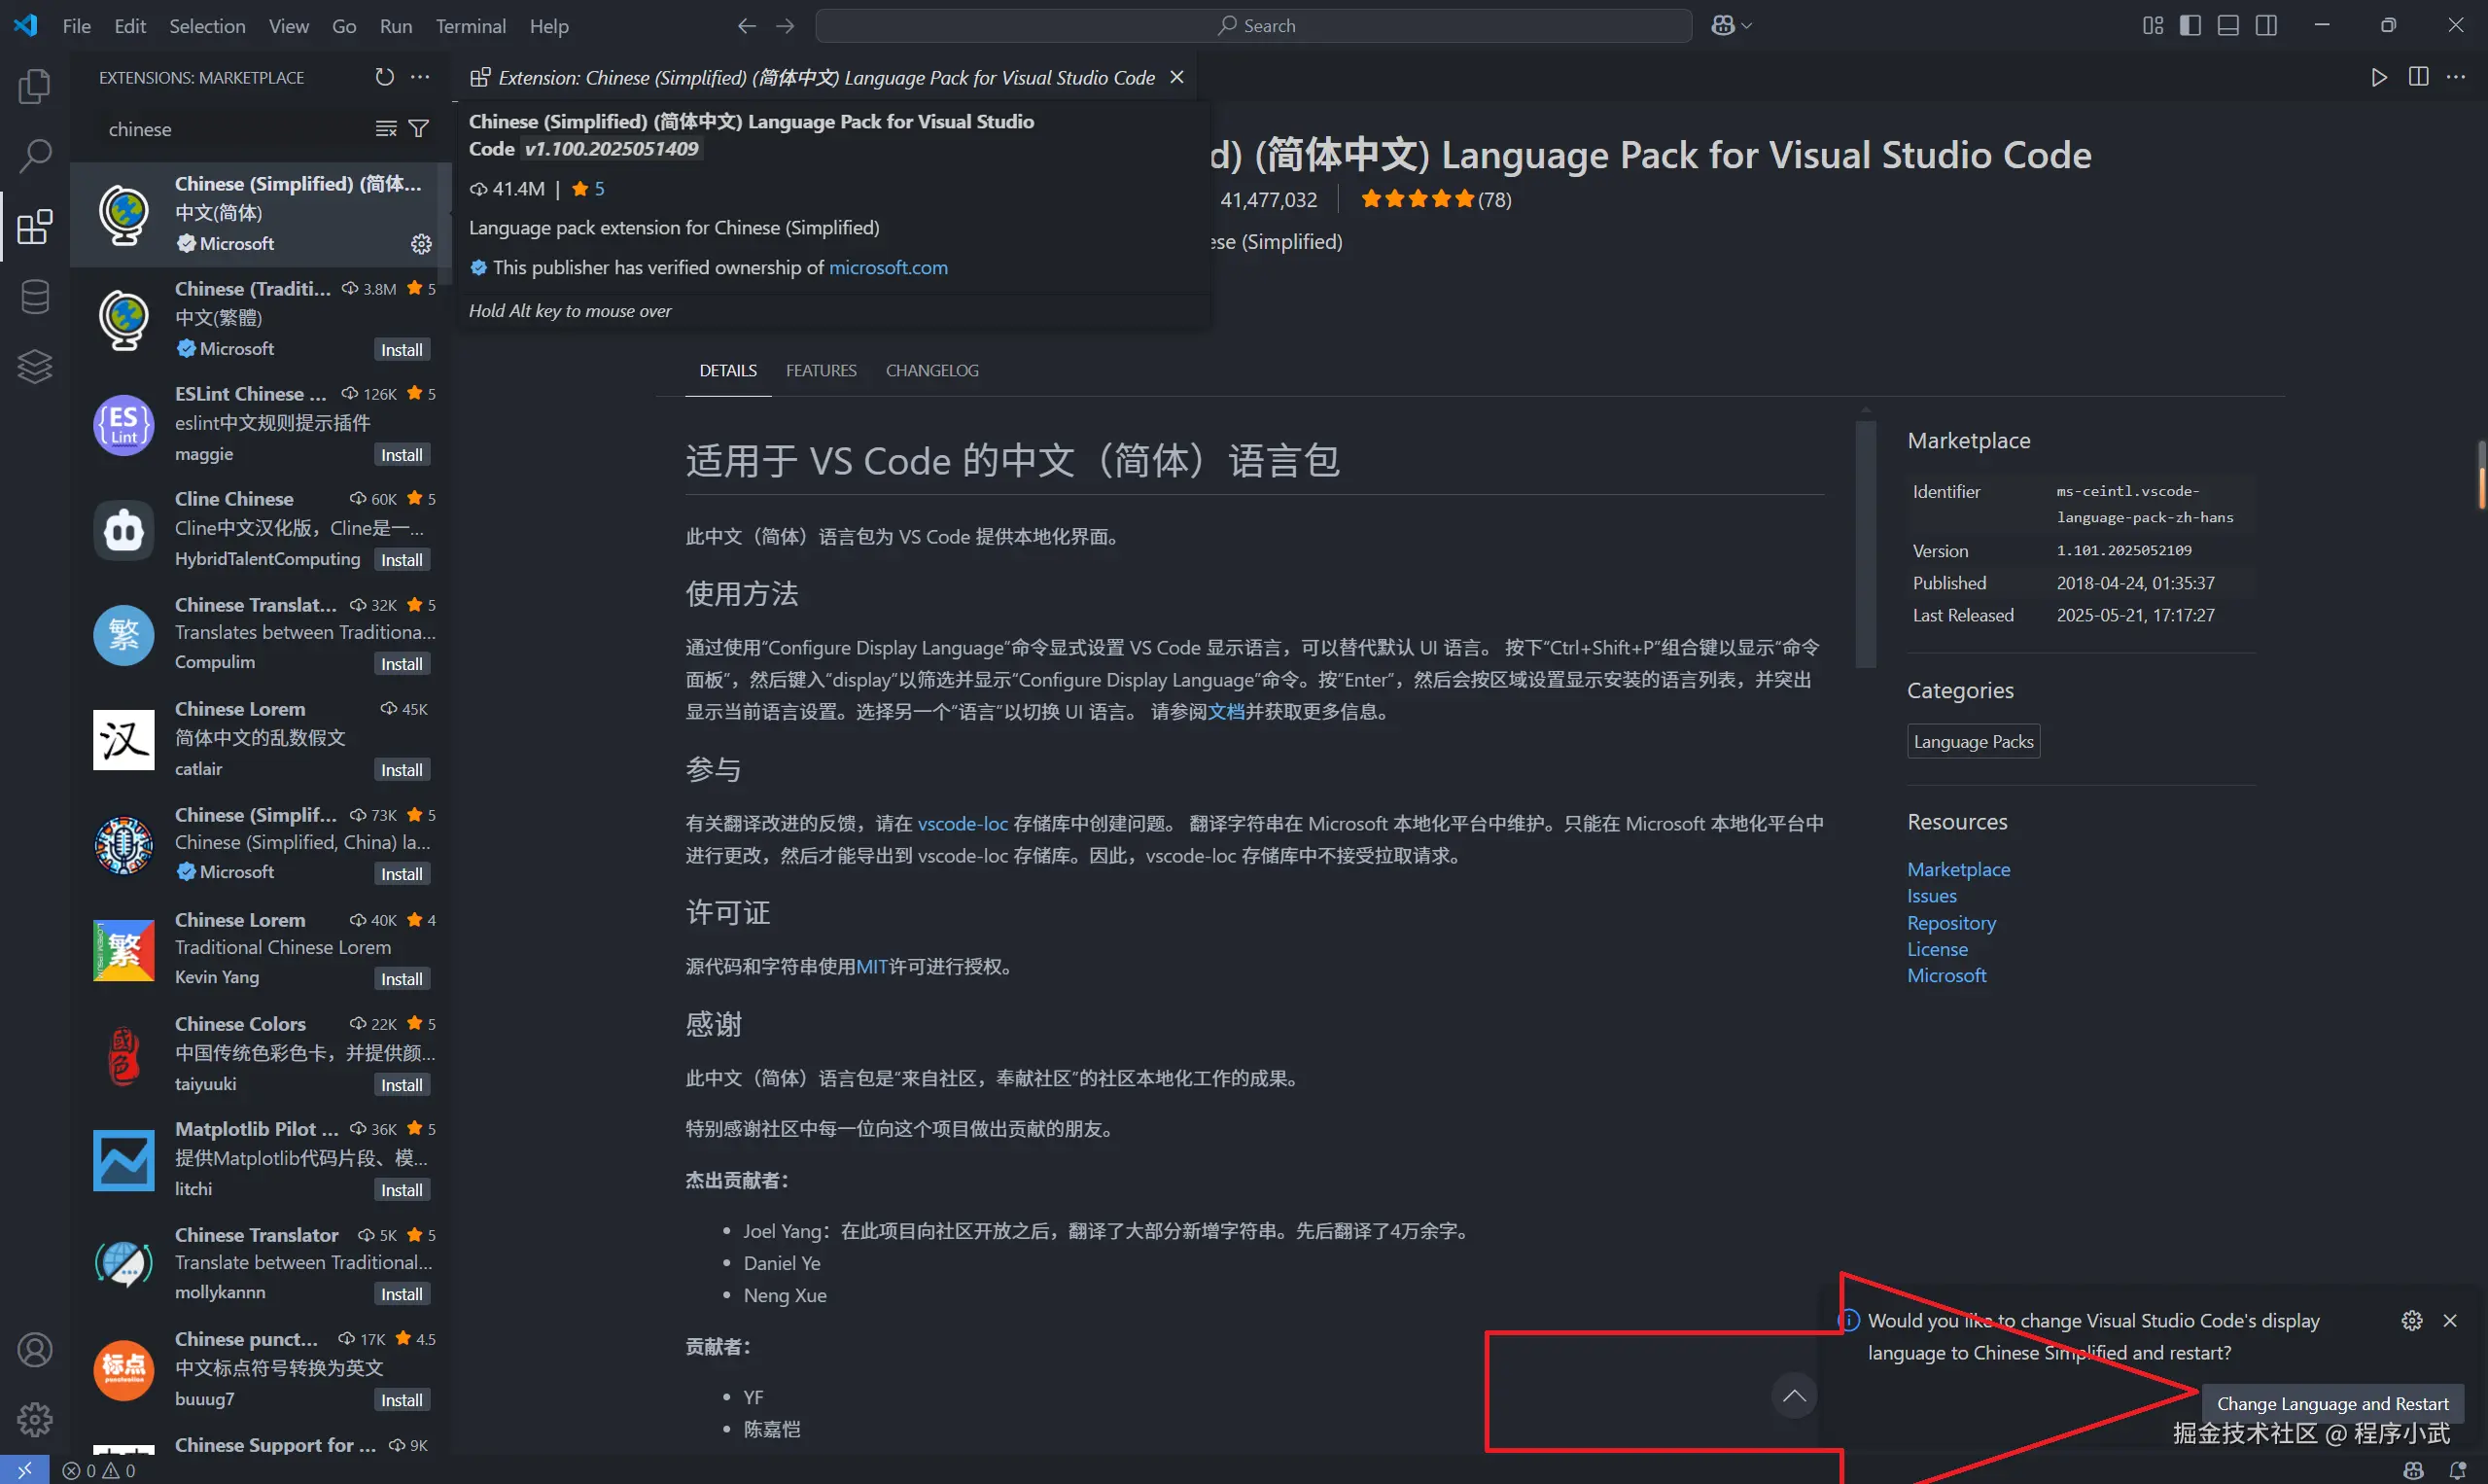Toggle panel visibility layout button
This screenshot has height=1484, width=2488.
2228,26
